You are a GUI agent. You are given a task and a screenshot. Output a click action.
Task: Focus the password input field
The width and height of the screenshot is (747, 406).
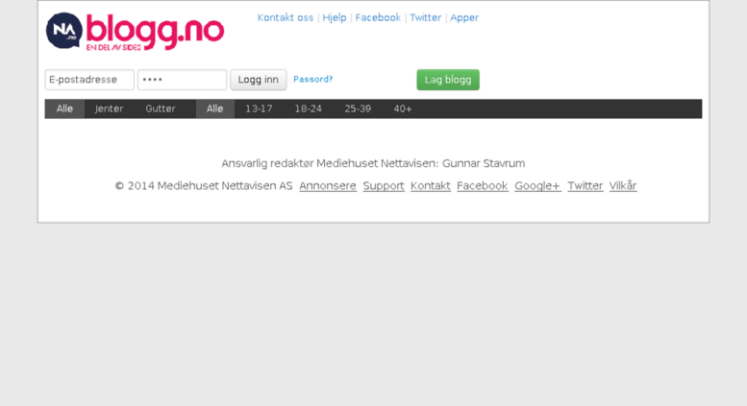pos(182,80)
